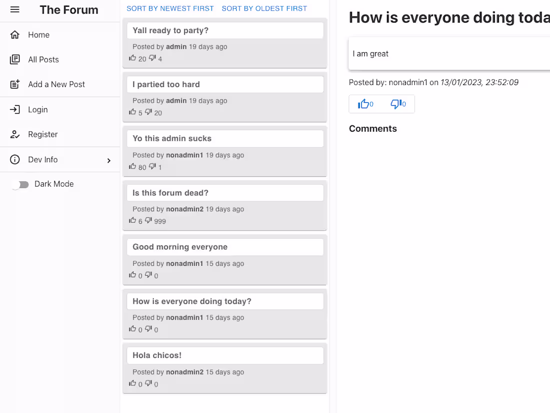Open the 'Hola chicos!' post

tap(225, 355)
